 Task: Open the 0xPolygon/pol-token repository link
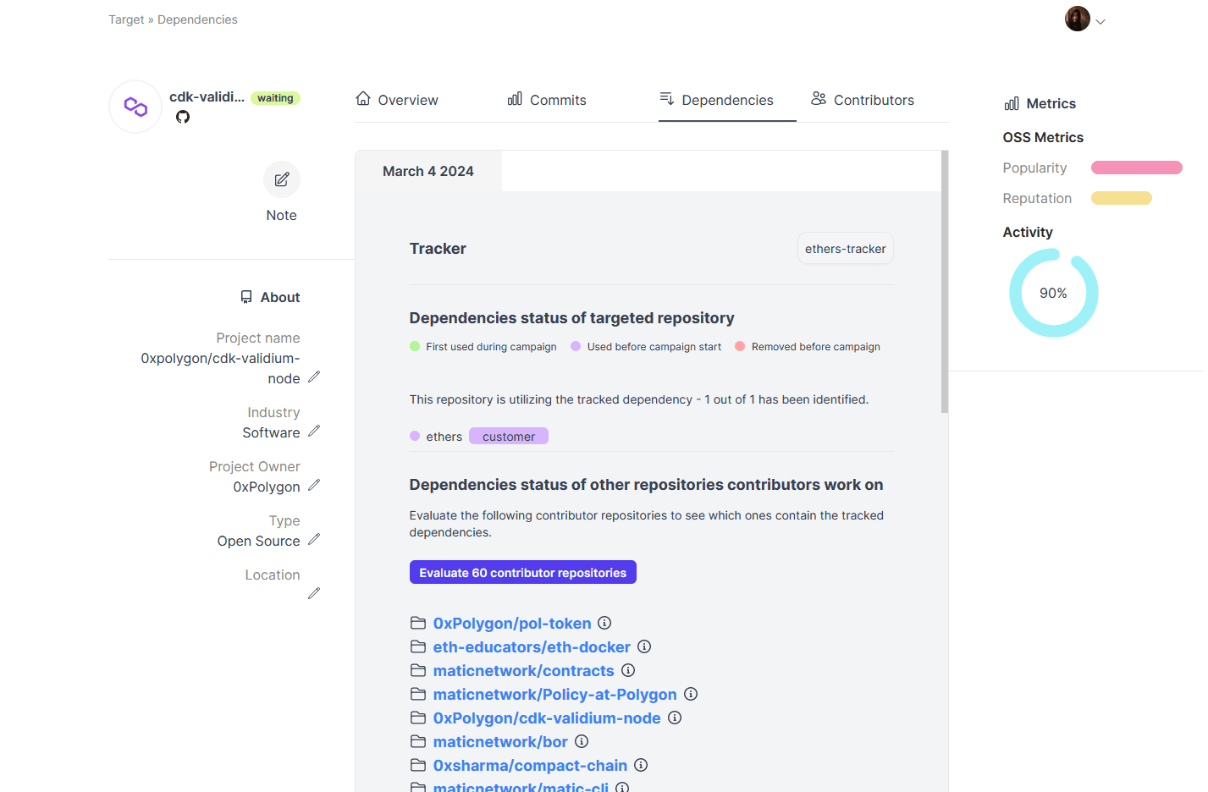(x=512, y=623)
